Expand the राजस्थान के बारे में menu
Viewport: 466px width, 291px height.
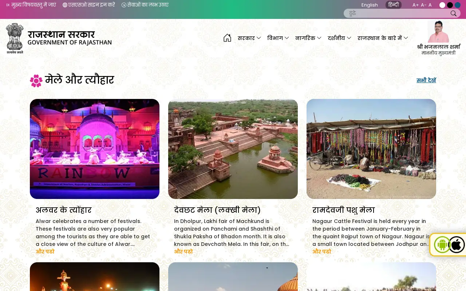[x=383, y=38]
